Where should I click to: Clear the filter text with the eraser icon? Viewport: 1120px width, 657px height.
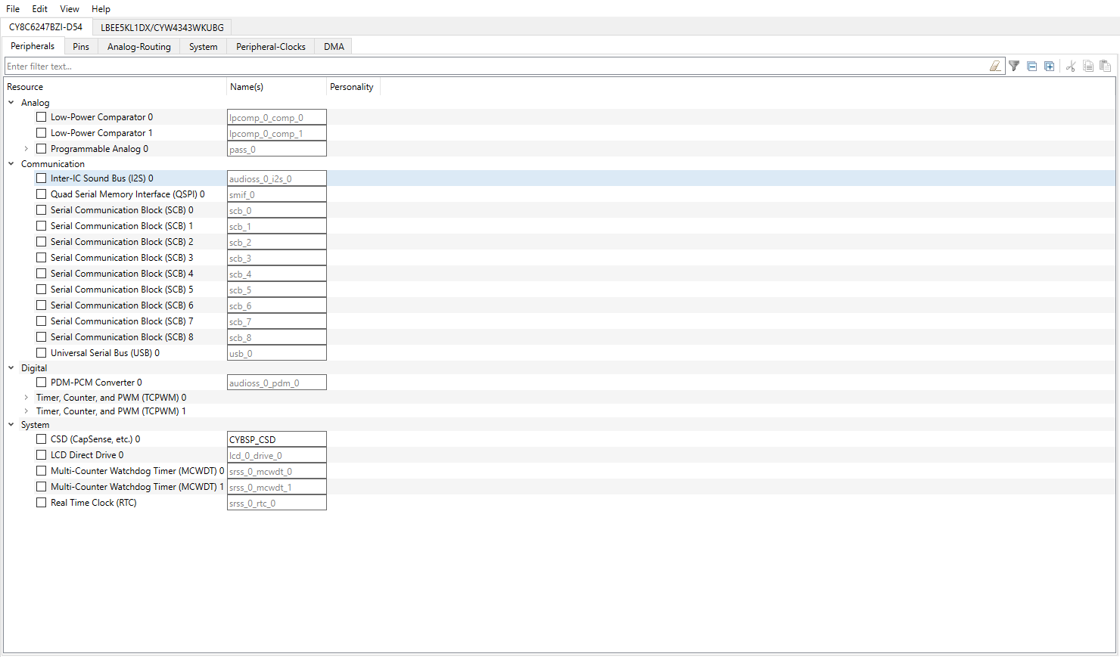[995, 67]
